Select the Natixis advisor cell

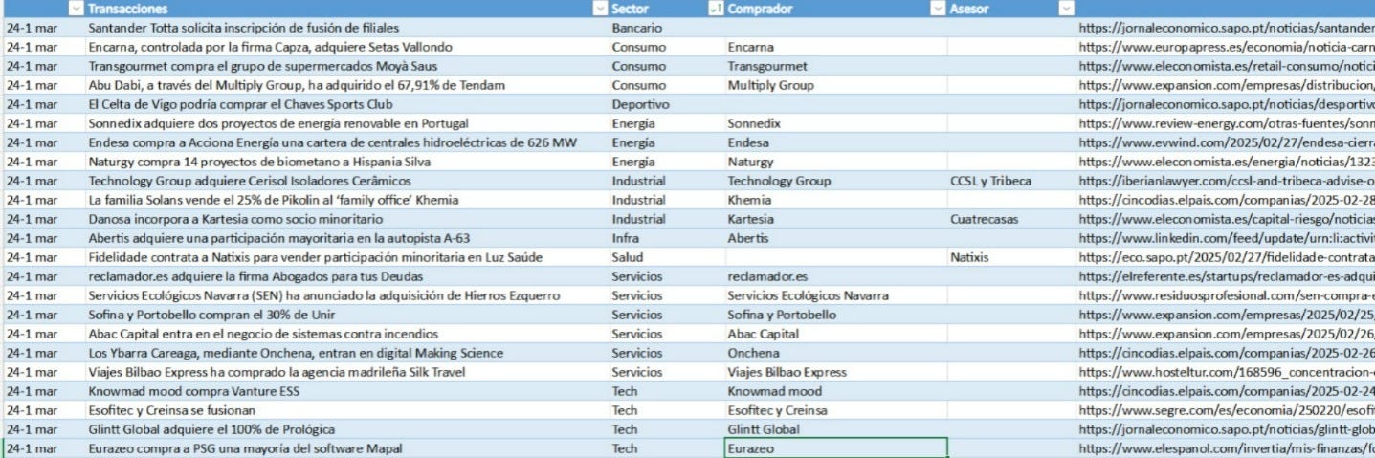pyautogui.click(x=1010, y=257)
